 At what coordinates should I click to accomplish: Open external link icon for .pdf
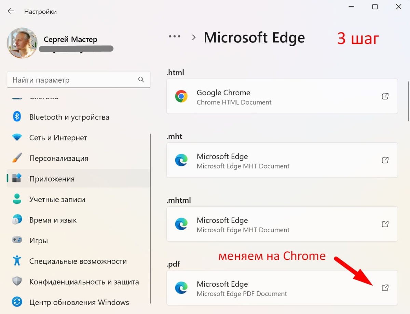[385, 288]
